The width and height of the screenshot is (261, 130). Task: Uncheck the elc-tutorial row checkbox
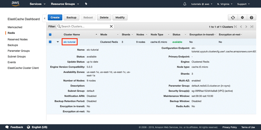[x=50, y=42]
